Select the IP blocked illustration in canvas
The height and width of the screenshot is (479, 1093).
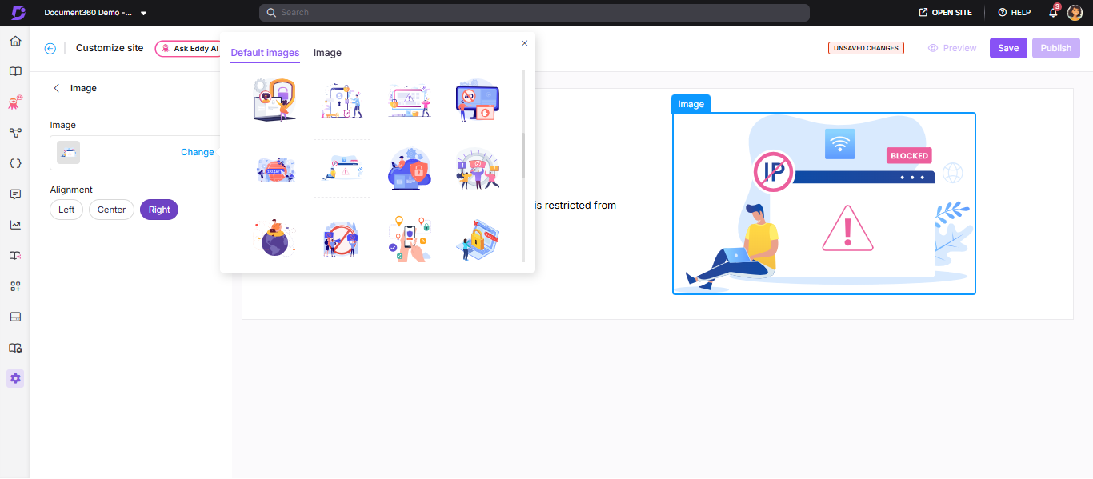click(x=823, y=203)
